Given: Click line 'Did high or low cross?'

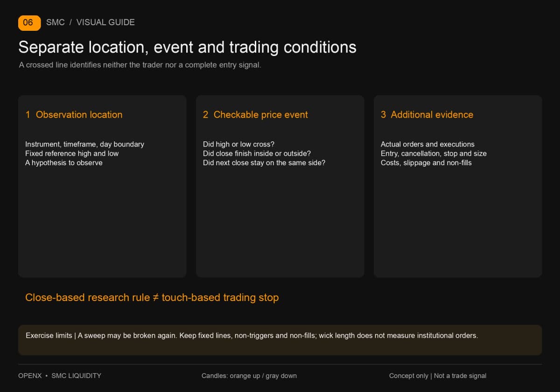Looking at the screenshot, I should click(238, 144).
